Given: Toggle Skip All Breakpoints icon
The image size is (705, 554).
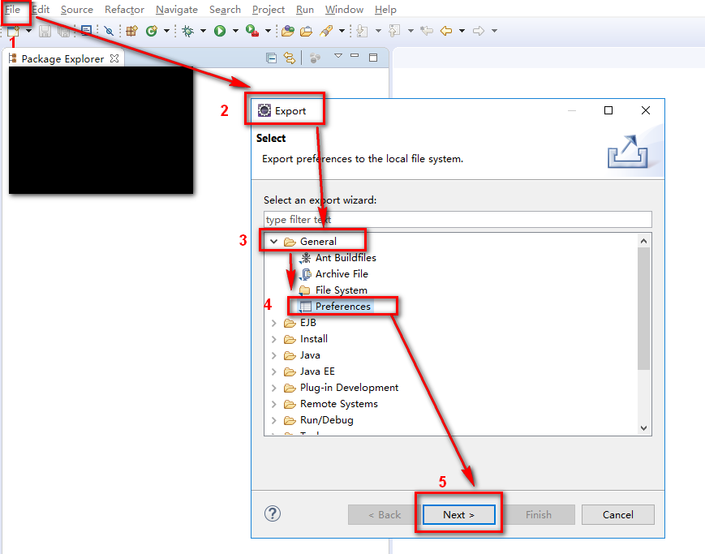Looking at the screenshot, I should click(x=109, y=31).
